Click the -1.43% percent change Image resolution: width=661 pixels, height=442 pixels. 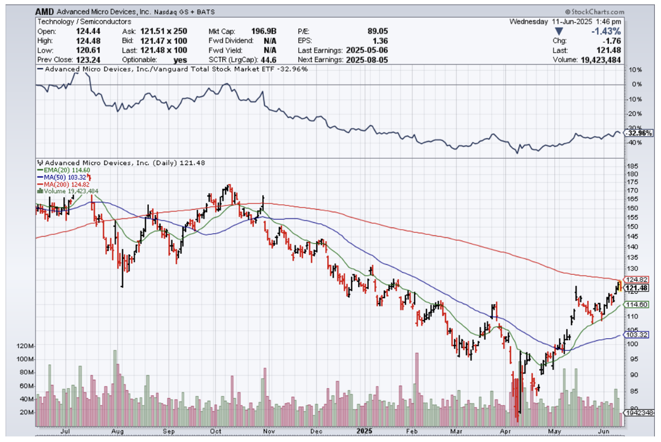click(606, 31)
